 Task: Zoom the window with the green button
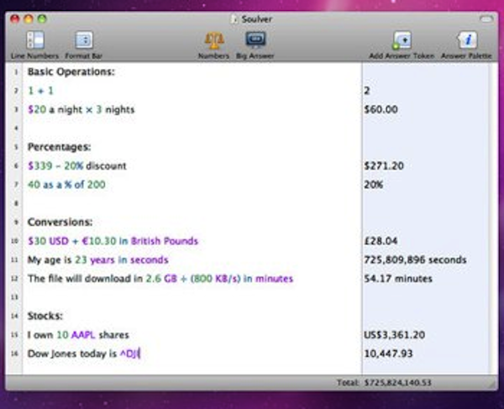(x=42, y=19)
